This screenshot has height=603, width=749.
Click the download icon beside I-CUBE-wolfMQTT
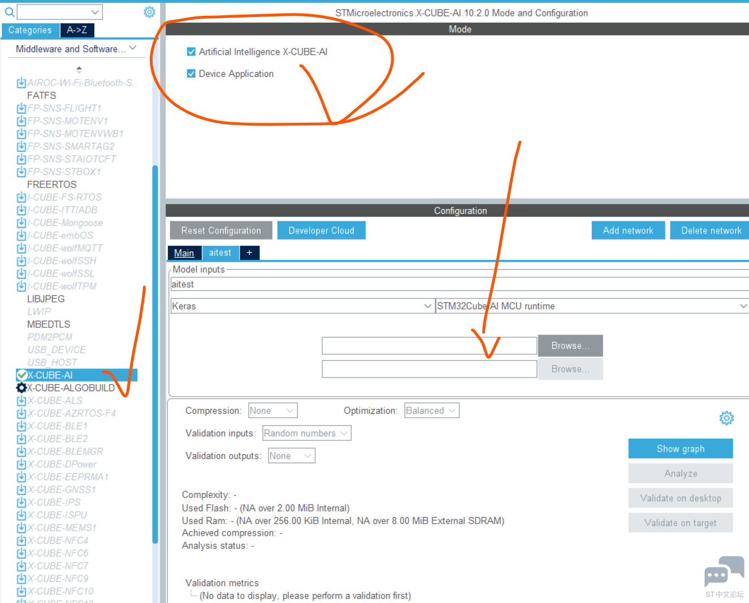[21, 248]
